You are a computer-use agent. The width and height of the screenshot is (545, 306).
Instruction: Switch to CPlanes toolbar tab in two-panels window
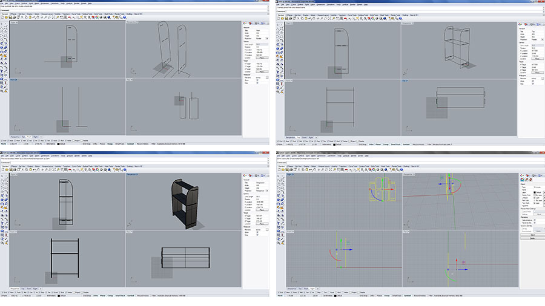(13, 14)
